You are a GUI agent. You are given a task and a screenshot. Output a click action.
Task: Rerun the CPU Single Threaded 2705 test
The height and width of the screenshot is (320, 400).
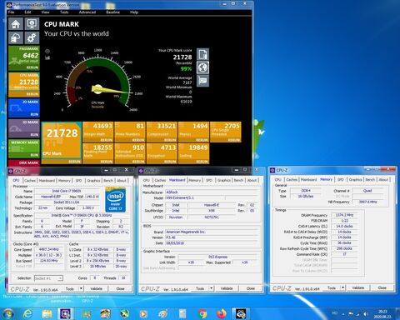click(234, 140)
